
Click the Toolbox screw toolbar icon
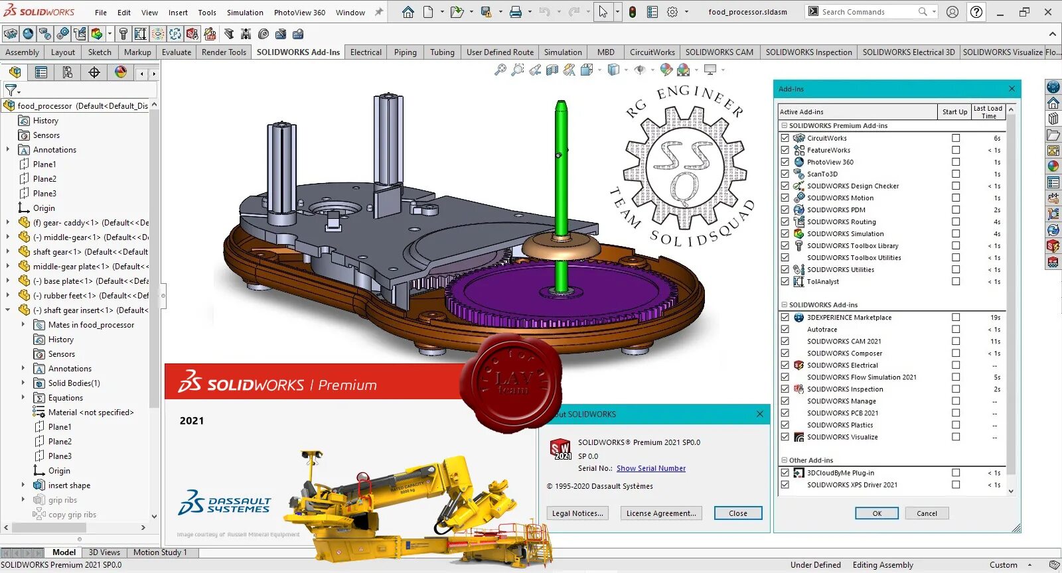tap(123, 34)
